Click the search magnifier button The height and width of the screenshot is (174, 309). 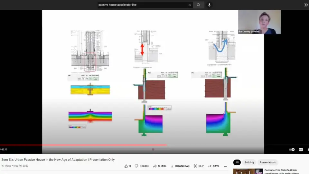199,5
